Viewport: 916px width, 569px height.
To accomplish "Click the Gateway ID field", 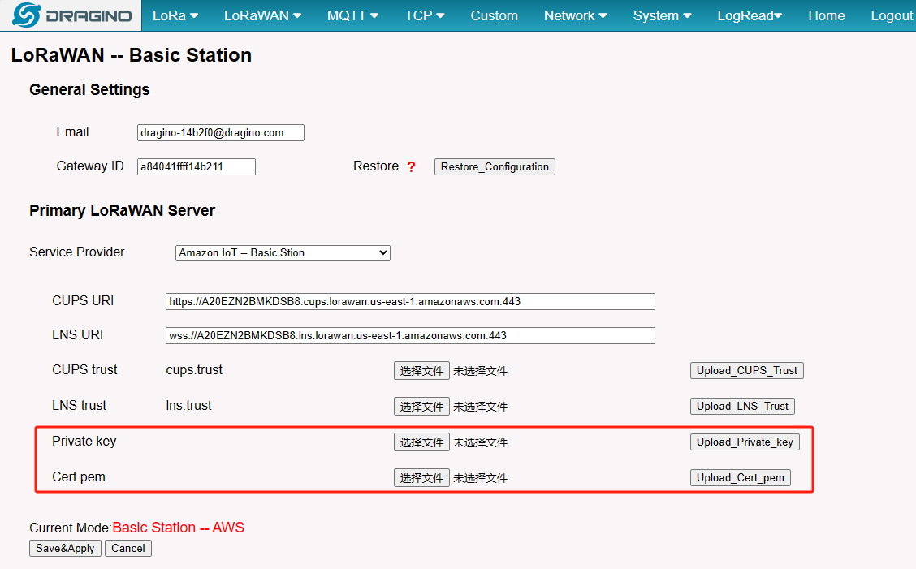I will [x=197, y=166].
